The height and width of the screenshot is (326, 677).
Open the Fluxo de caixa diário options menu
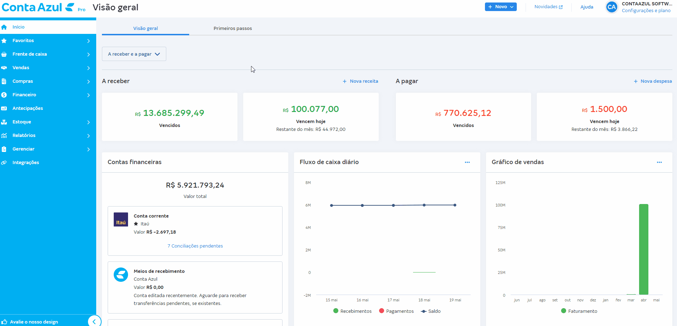467,162
